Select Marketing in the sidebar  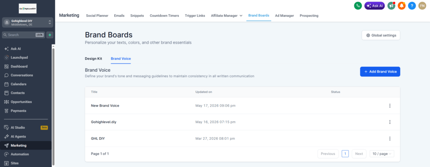(26, 145)
